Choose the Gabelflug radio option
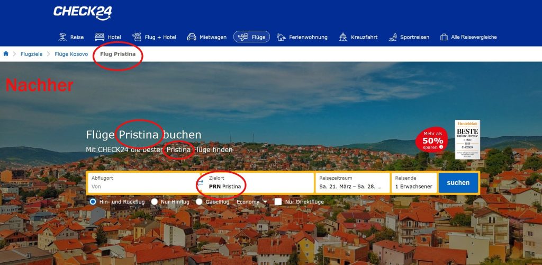This screenshot has width=542, height=265. coord(200,202)
